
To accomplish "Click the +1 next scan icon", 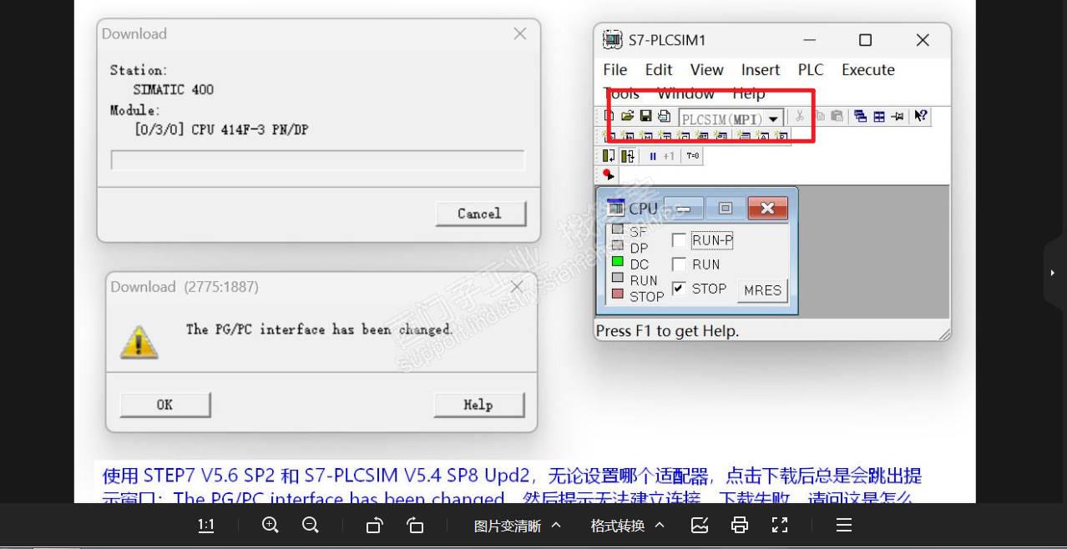I will click(x=669, y=156).
